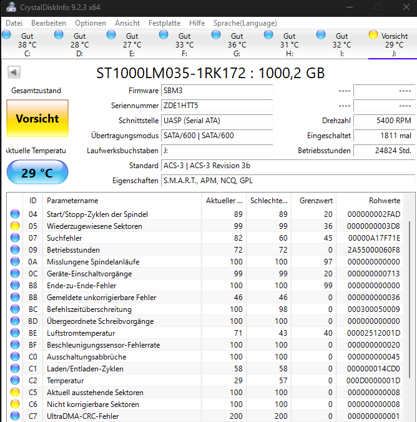
Task: Click yellow orb of Nicht korrigierbare Sektoren
Action: pos(15,404)
